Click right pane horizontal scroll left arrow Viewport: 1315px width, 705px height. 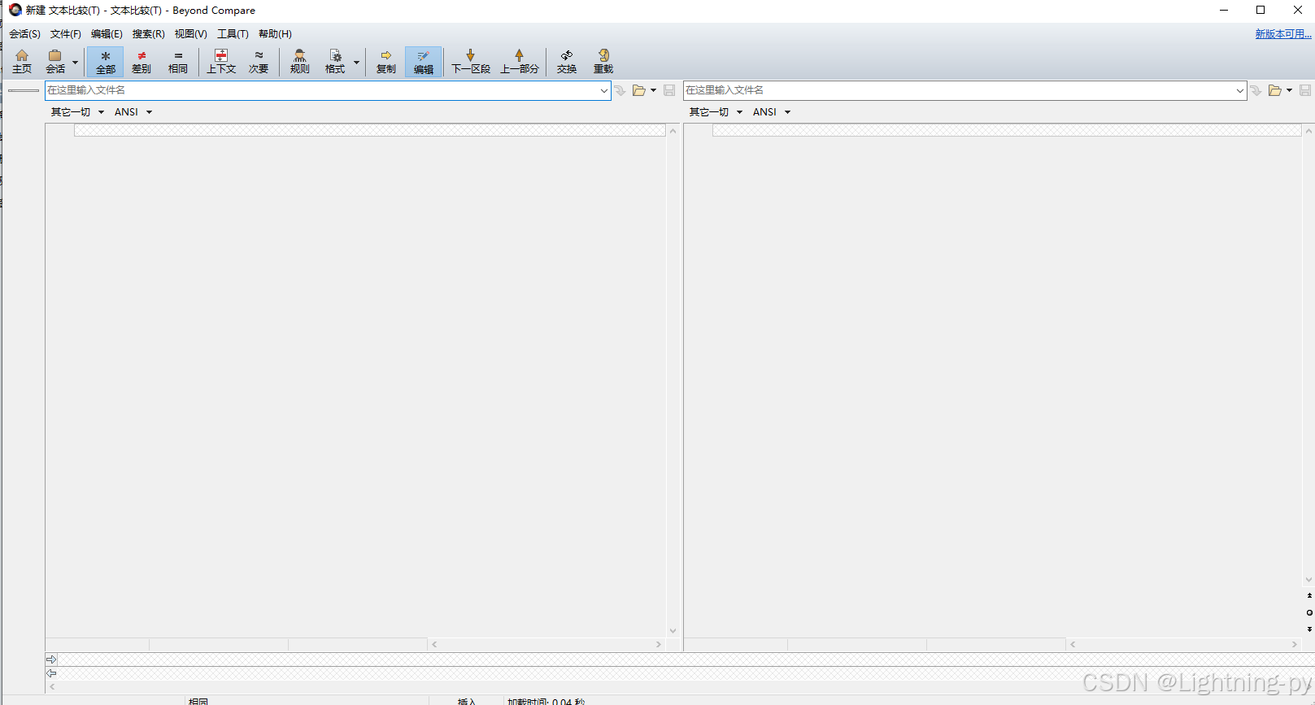1073,644
